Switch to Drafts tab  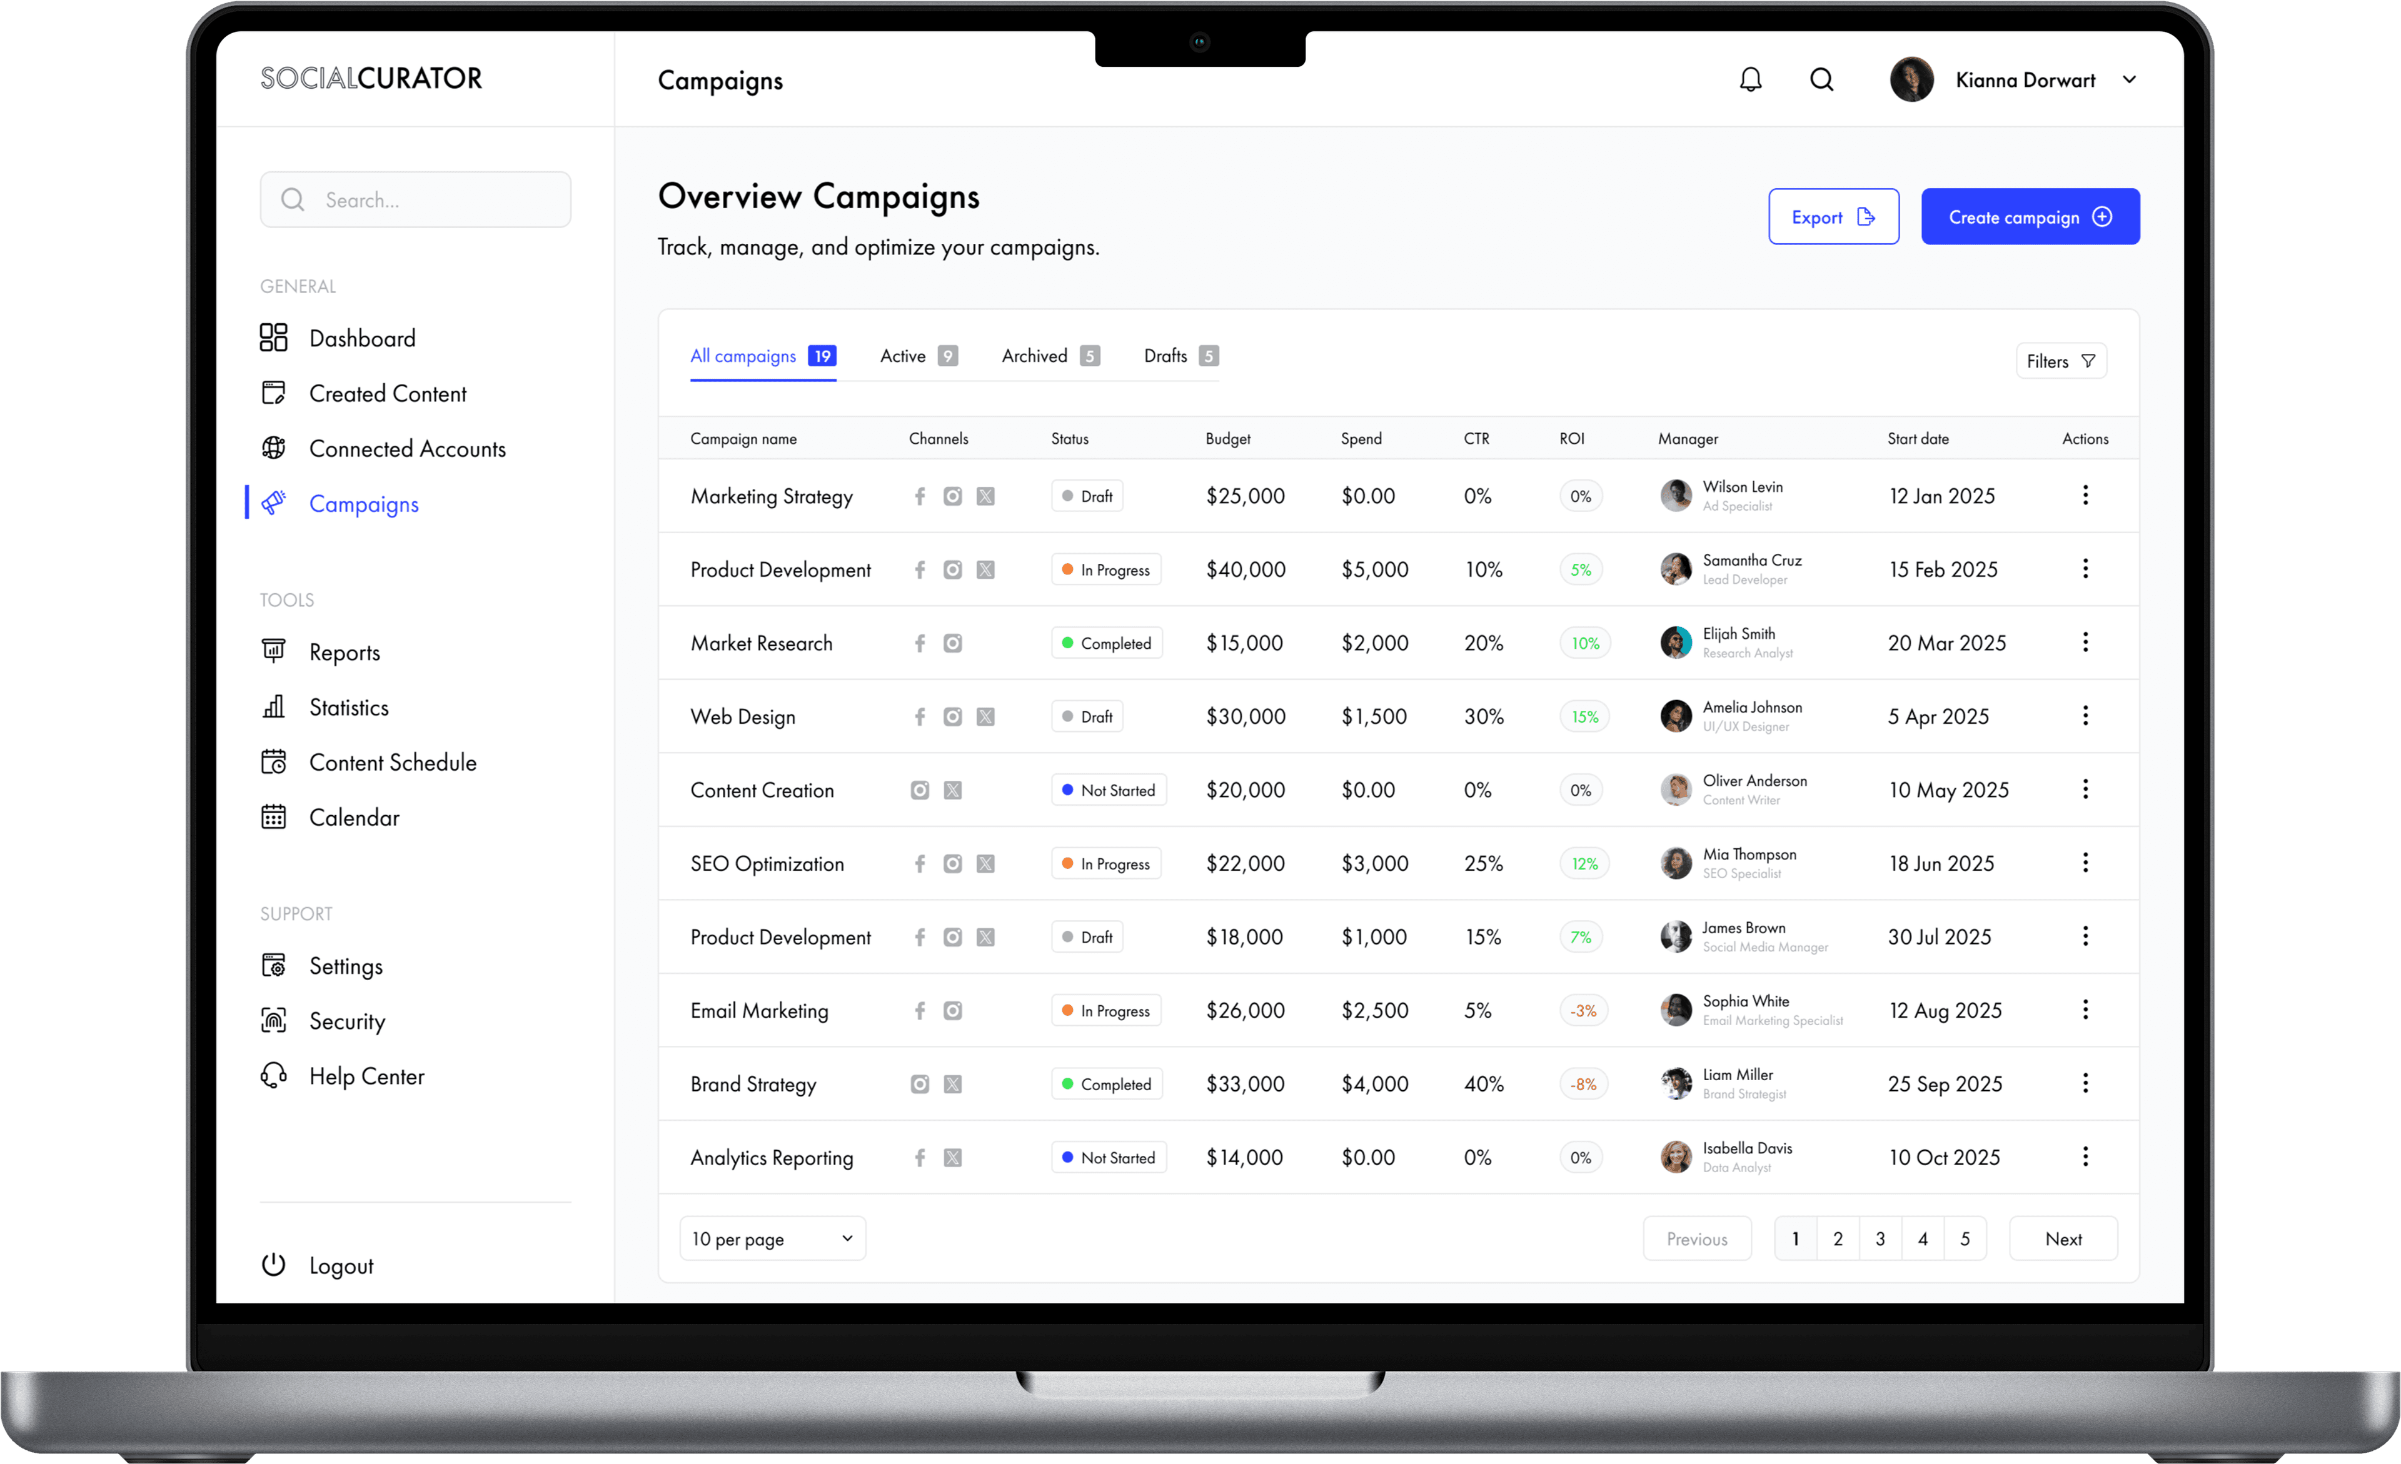click(1181, 356)
